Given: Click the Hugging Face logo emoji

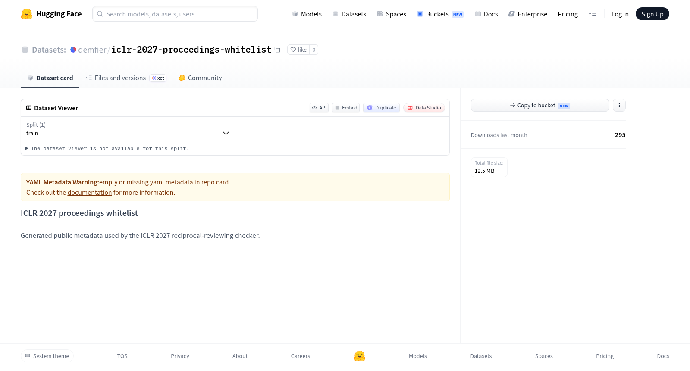Looking at the screenshot, I should click(27, 14).
